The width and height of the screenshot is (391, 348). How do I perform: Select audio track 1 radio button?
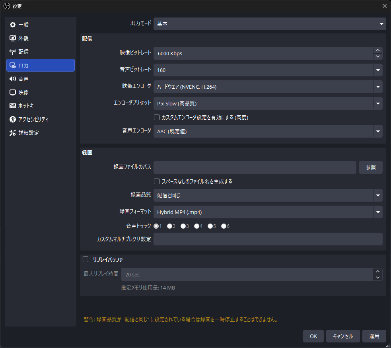pos(156,226)
